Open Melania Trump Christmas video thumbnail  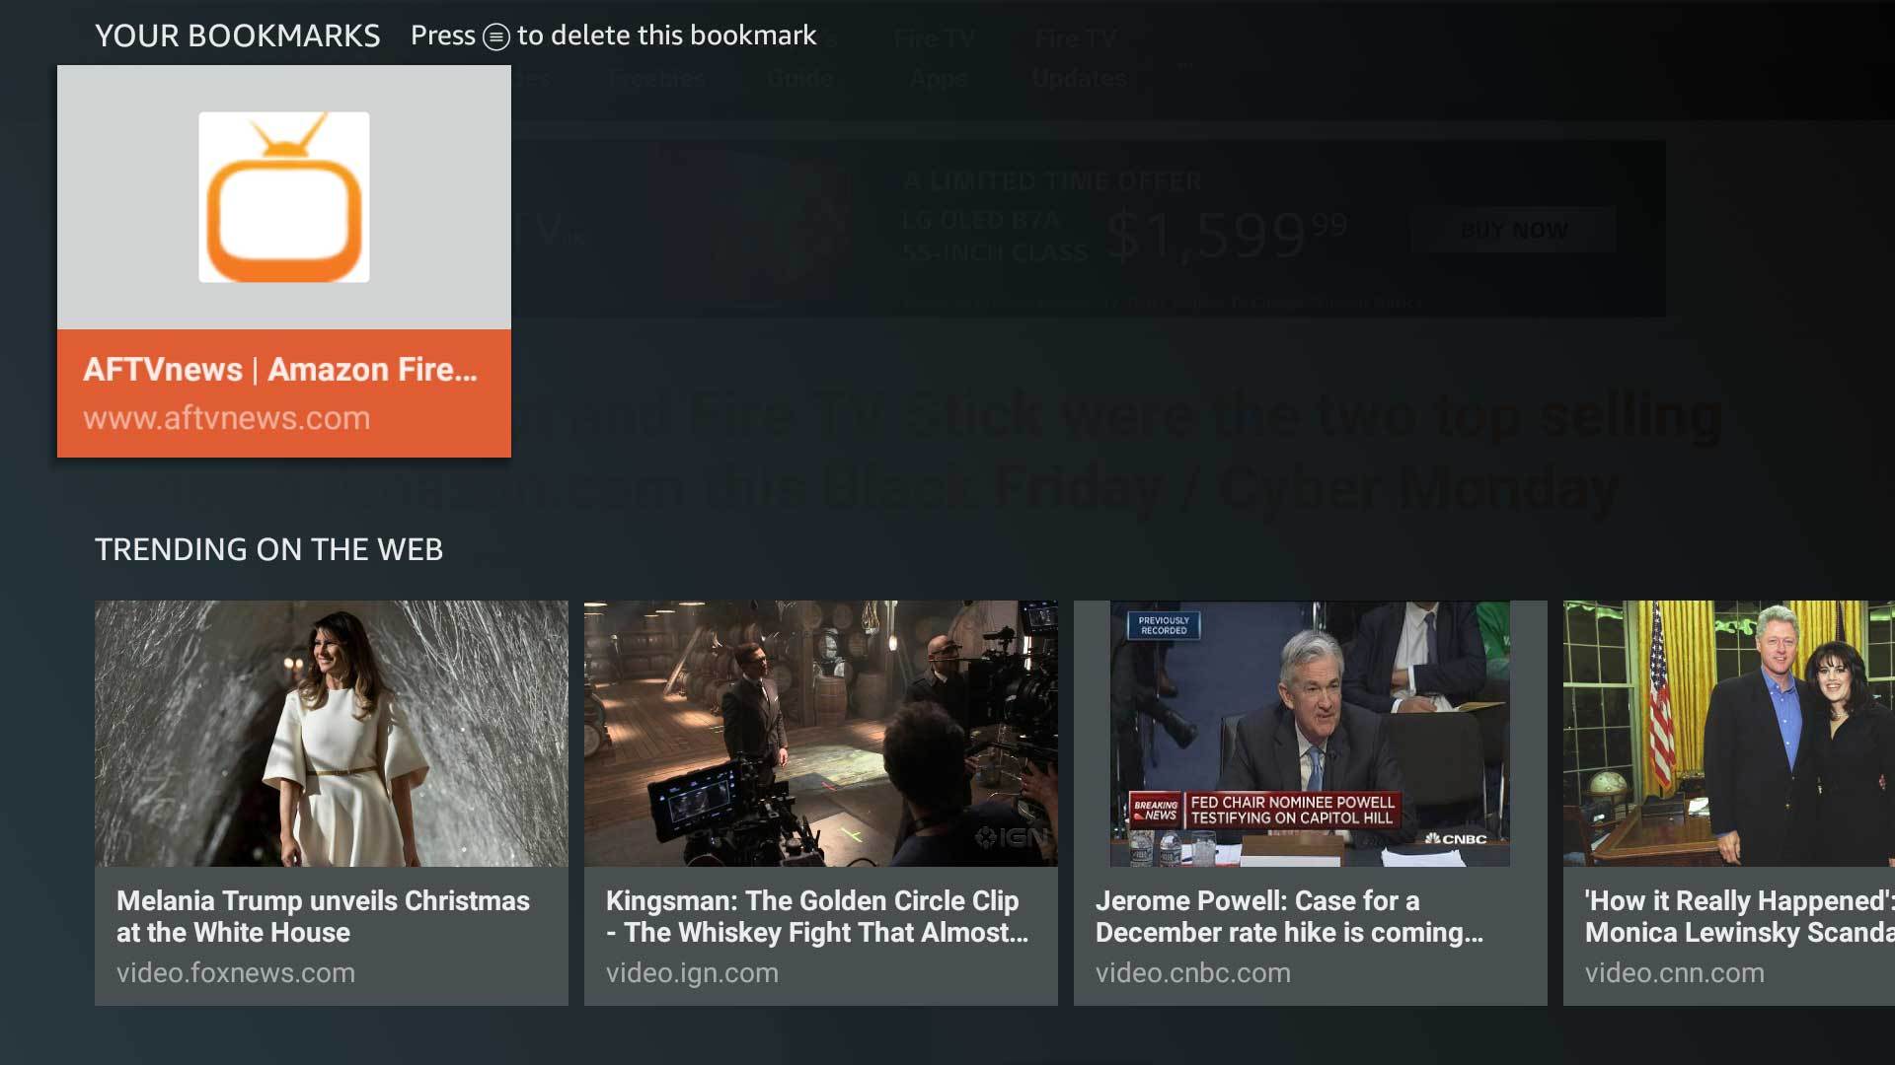[332, 734]
